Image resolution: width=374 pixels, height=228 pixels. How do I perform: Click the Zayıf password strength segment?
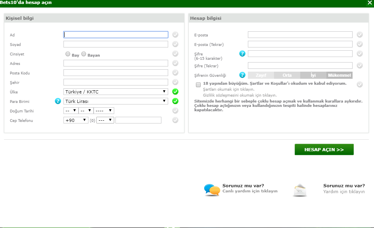261,75
